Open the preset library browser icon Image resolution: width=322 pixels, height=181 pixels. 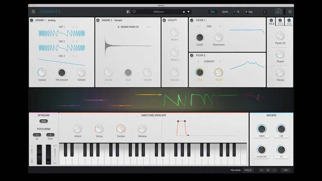128,12
